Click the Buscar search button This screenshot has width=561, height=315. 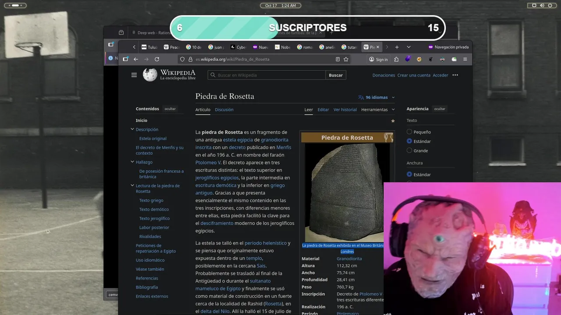336,75
